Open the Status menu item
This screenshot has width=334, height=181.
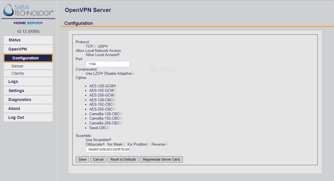(x=28, y=40)
